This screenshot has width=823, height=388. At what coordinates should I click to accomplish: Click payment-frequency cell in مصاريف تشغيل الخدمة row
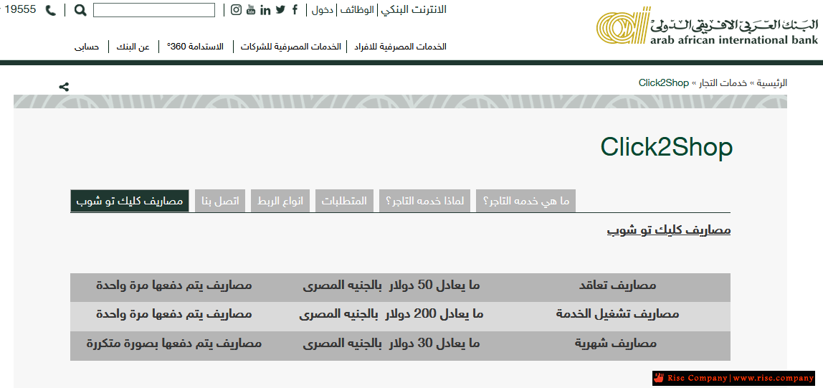click(173, 315)
